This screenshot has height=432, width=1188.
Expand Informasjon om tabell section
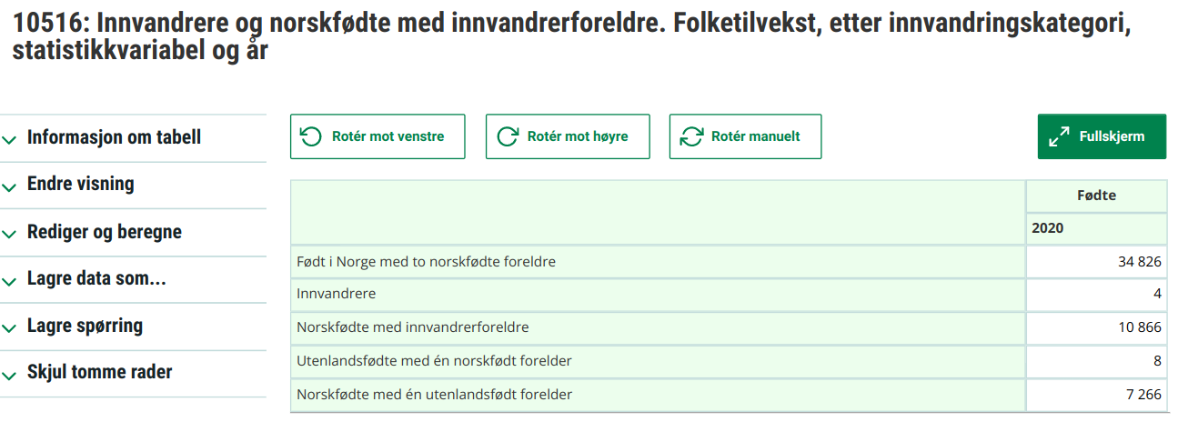coord(114,138)
